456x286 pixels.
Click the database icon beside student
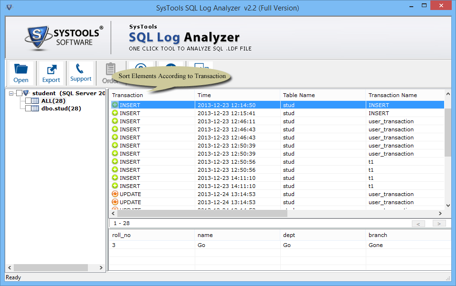tap(27, 93)
